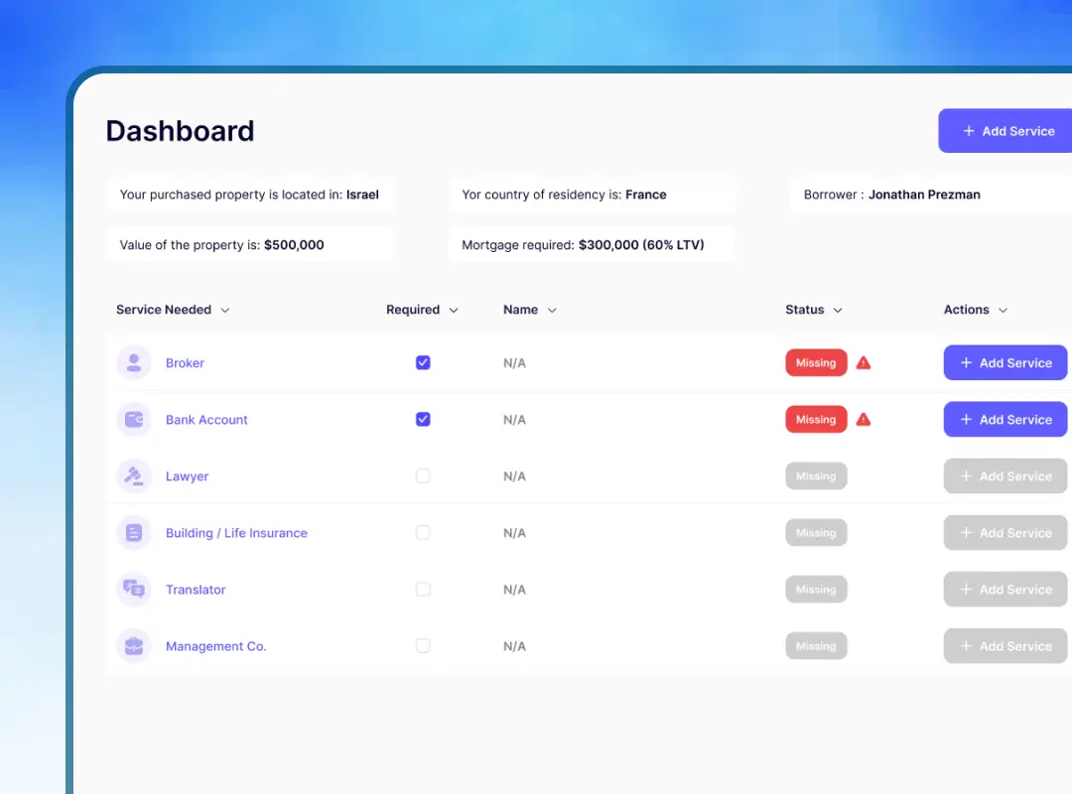Click the top Add Service button
The width and height of the screenshot is (1072, 794).
[1012, 130]
